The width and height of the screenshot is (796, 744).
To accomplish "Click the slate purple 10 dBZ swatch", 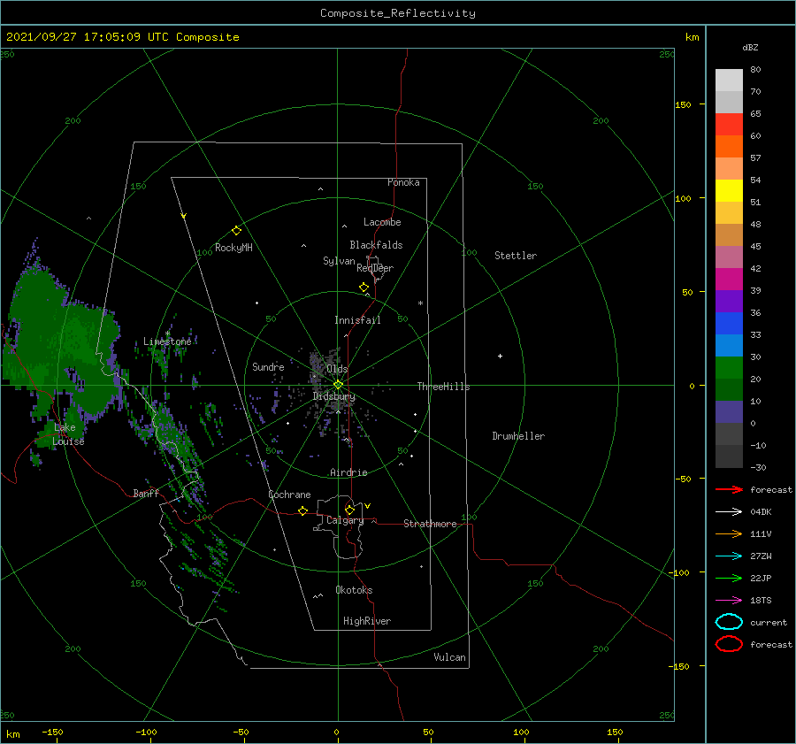I will point(729,411).
